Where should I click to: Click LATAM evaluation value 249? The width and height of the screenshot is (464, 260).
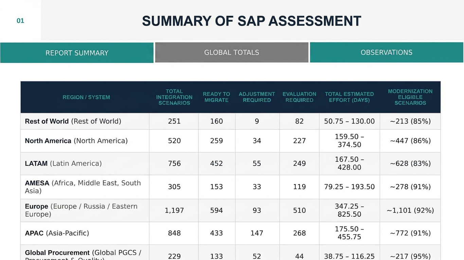pos(299,164)
